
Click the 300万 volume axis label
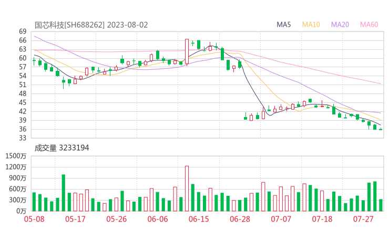(x=18, y=200)
